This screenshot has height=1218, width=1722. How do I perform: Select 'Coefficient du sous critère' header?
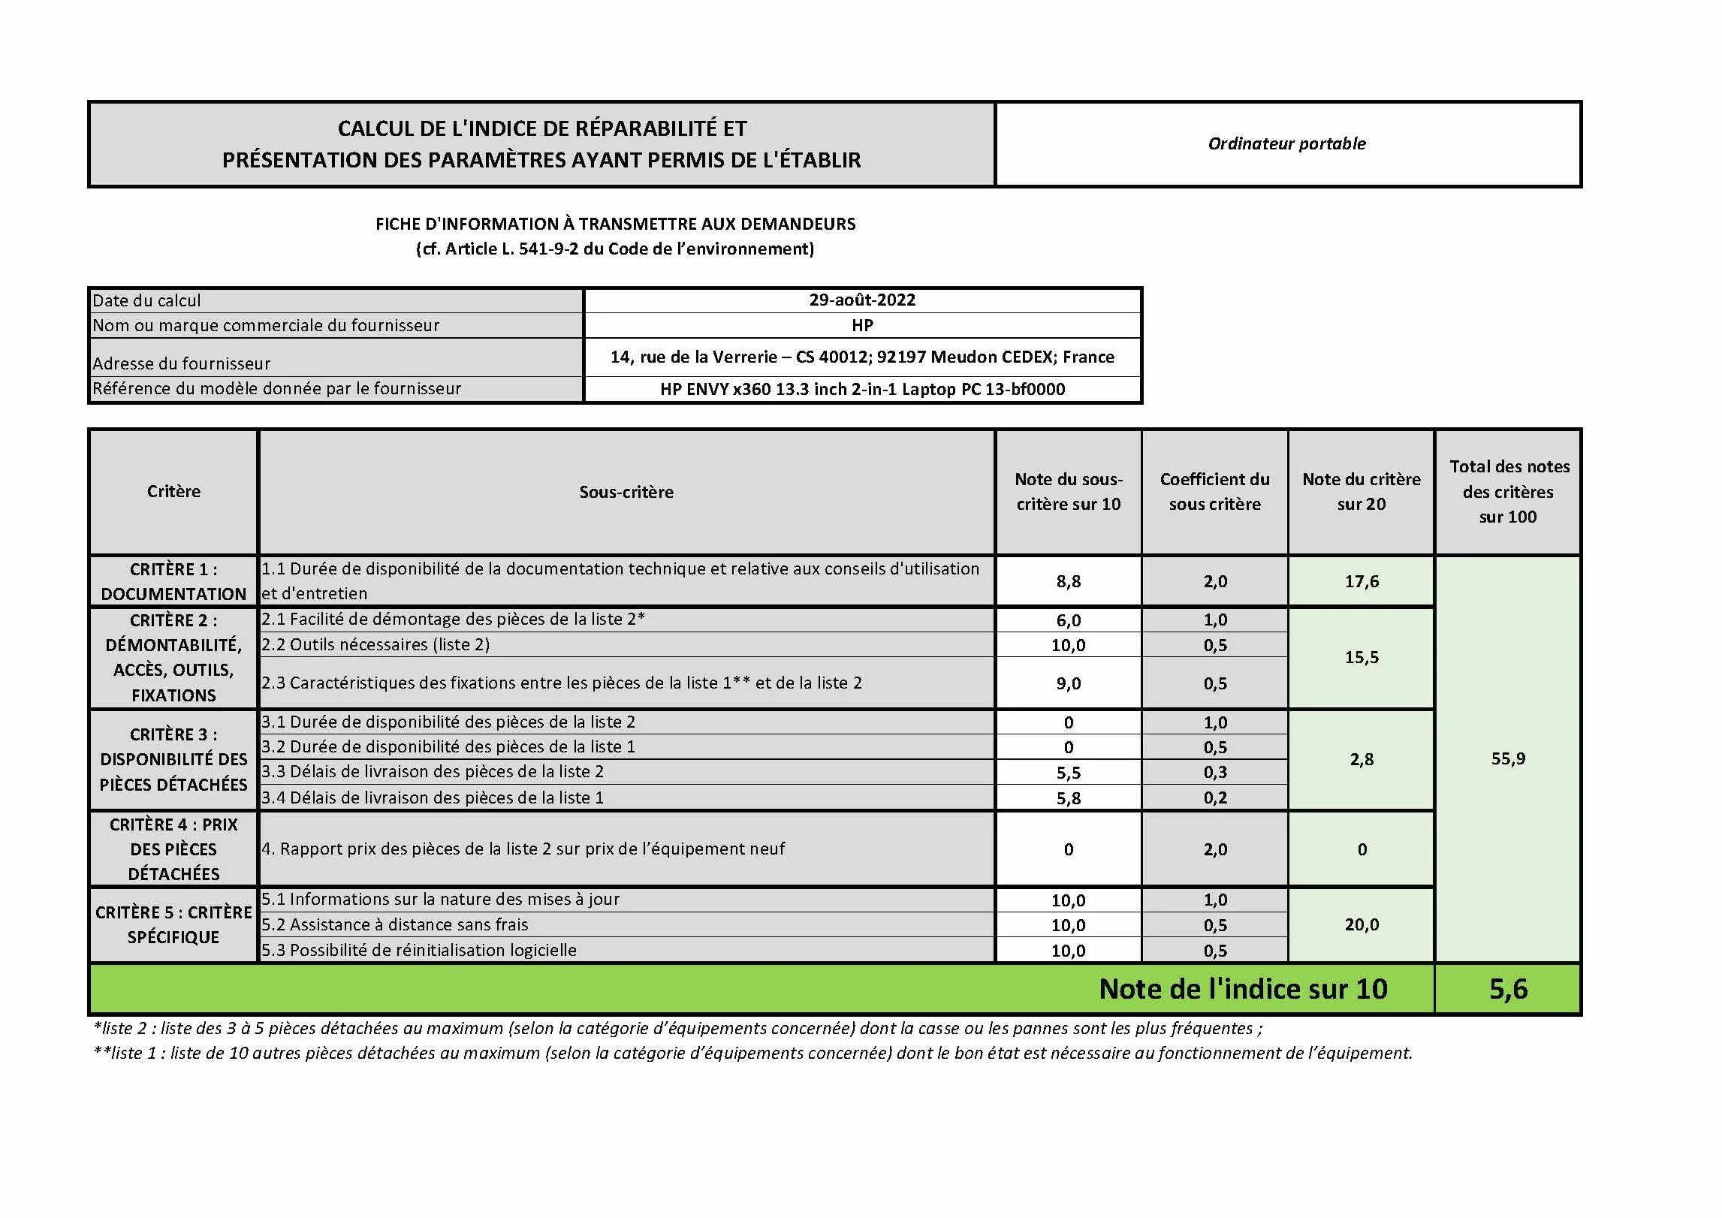click(1215, 492)
